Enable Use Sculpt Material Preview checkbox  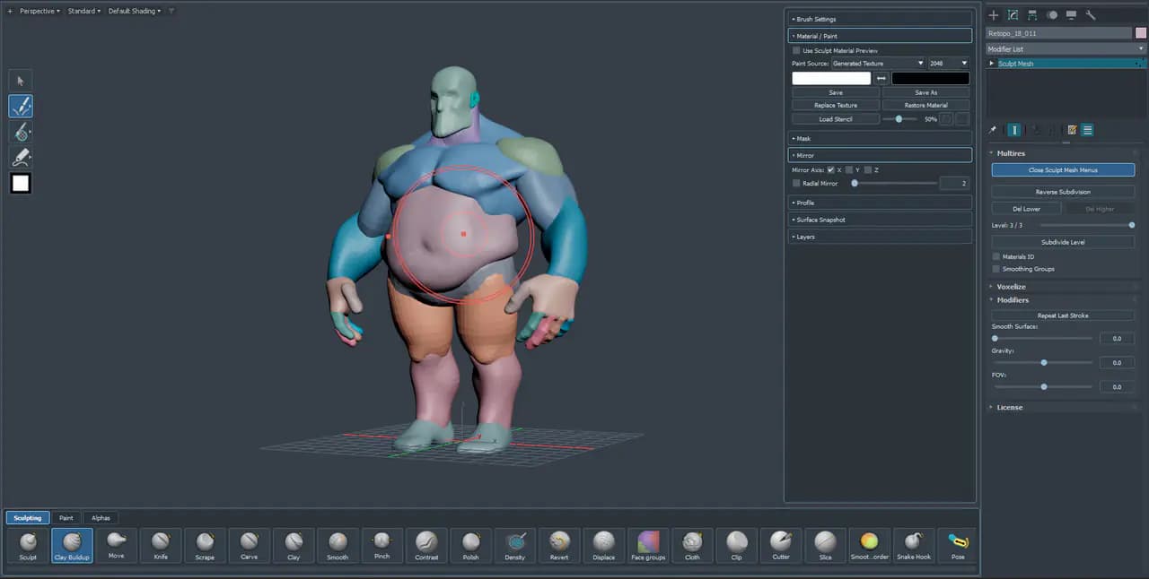796,51
